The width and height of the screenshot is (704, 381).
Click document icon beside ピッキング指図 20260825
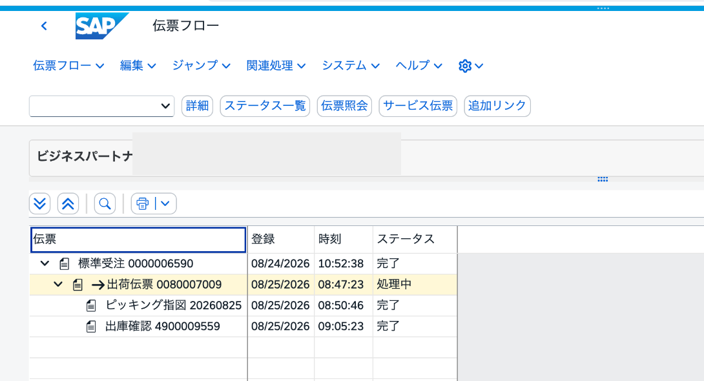click(91, 305)
